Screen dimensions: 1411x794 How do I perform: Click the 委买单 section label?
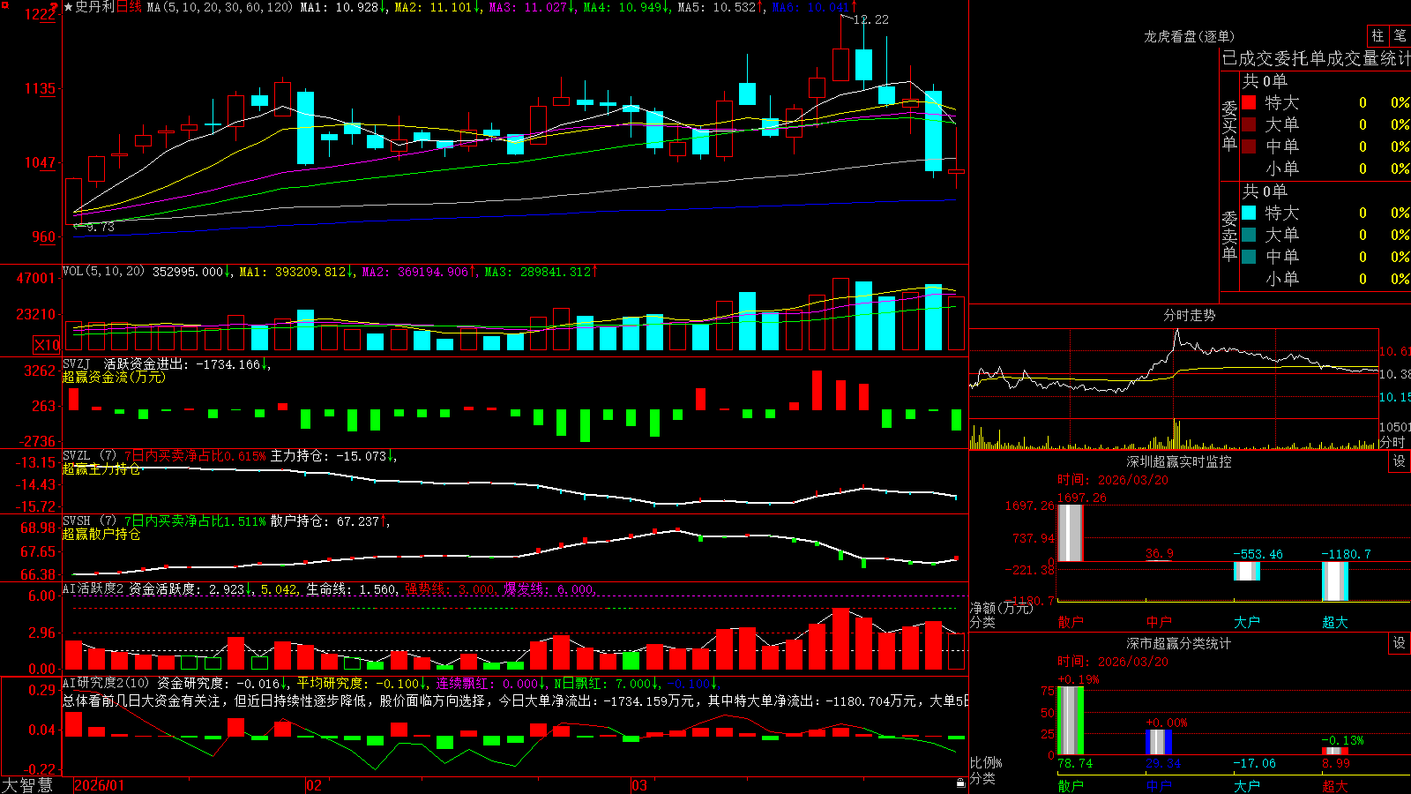tap(1229, 125)
